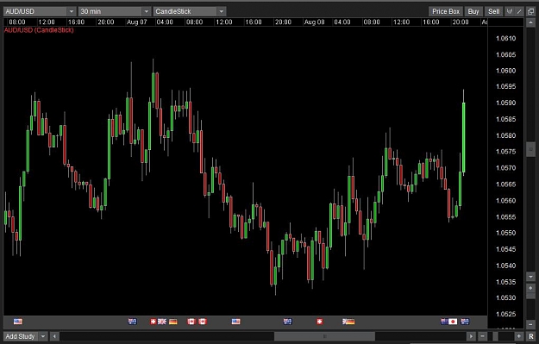Expand the arrow next to 30 min
This screenshot has width=539, height=344.
(146, 11)
